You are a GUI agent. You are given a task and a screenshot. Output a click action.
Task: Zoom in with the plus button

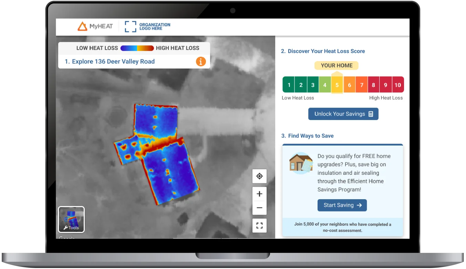tap(259, 194)
